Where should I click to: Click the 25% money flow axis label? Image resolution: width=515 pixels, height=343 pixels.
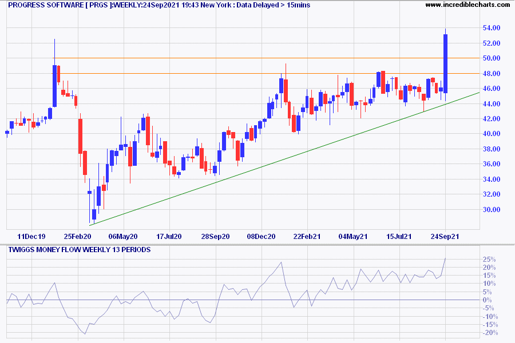click(x=489, y=260)
